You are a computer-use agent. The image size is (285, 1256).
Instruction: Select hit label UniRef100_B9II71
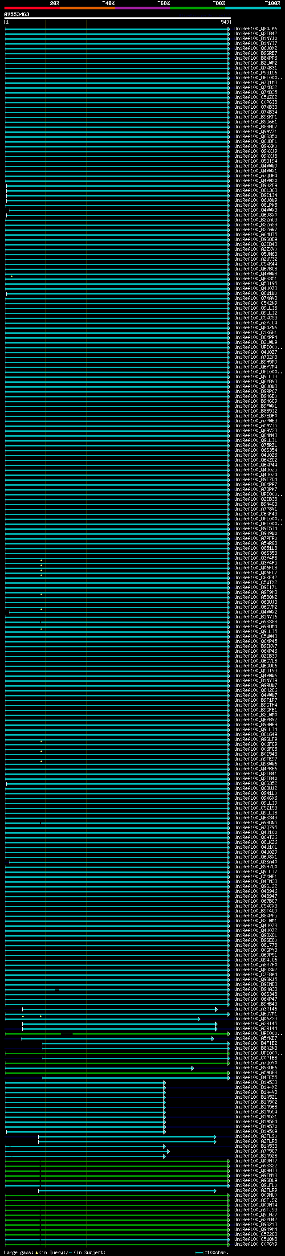click(256, 588)
